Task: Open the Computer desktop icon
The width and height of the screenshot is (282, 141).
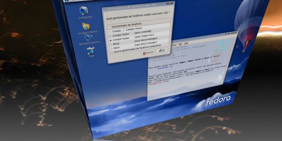Action: click(x=84, y=11)
